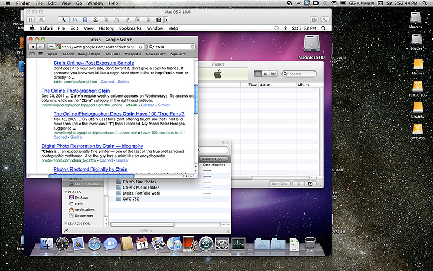Click the Burn Disc button in iTunes
Screen dimensions: 433x271
pos(281,184)
